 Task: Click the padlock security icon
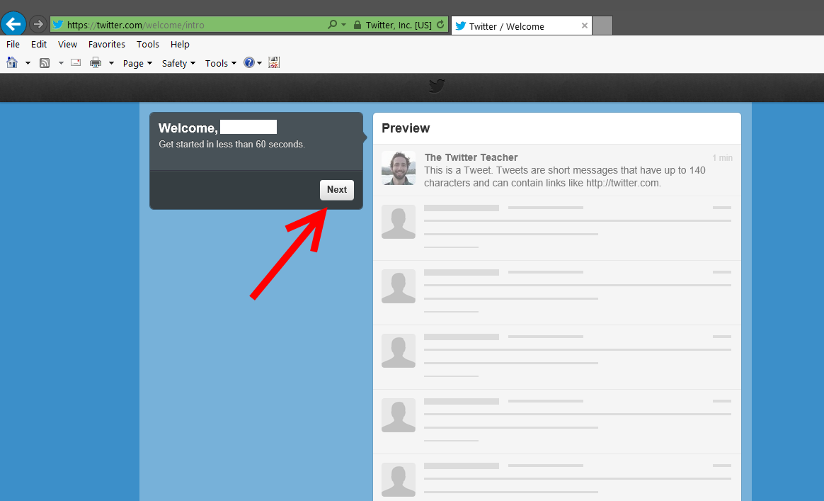click(x=357, y=25)
